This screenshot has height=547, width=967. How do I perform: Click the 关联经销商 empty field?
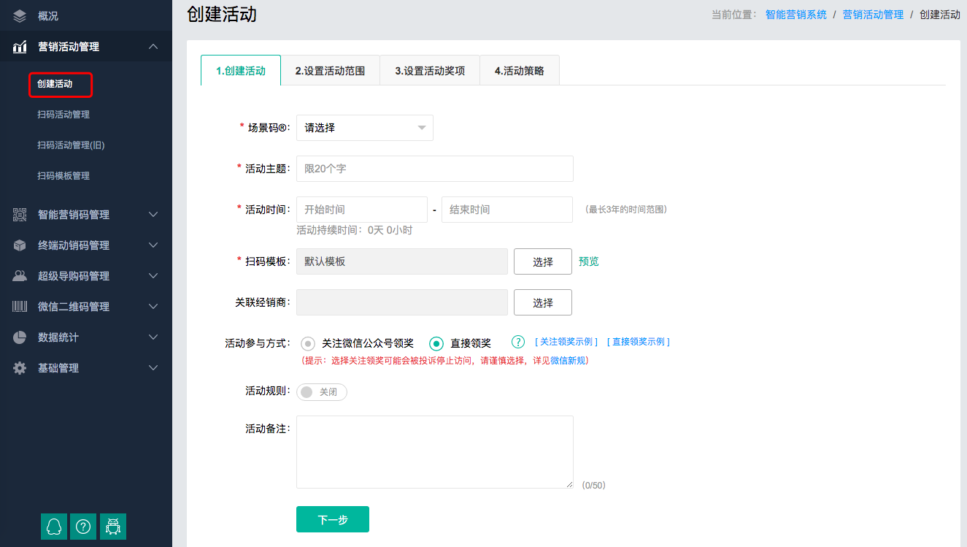coord(402,302)
